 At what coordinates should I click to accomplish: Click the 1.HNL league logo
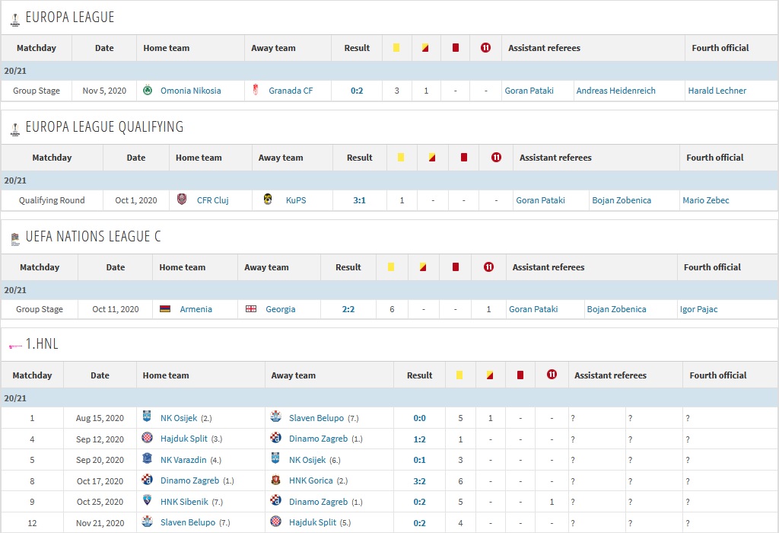15,346
